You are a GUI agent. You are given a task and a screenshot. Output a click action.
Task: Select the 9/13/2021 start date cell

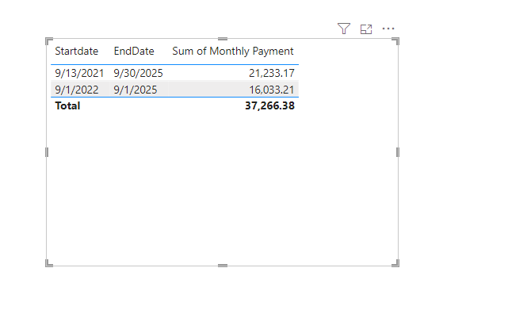(79, 73)
